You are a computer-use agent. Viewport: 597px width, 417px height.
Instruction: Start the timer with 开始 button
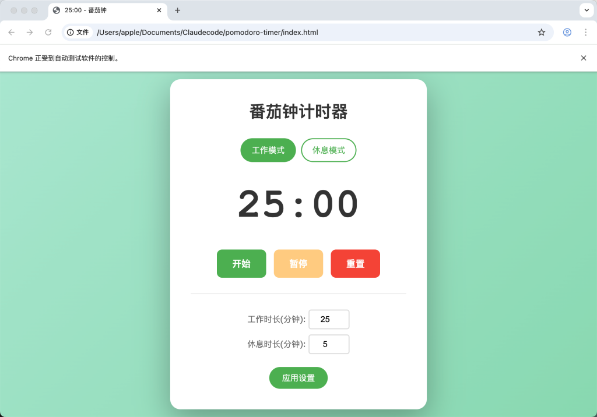point(241,264)
